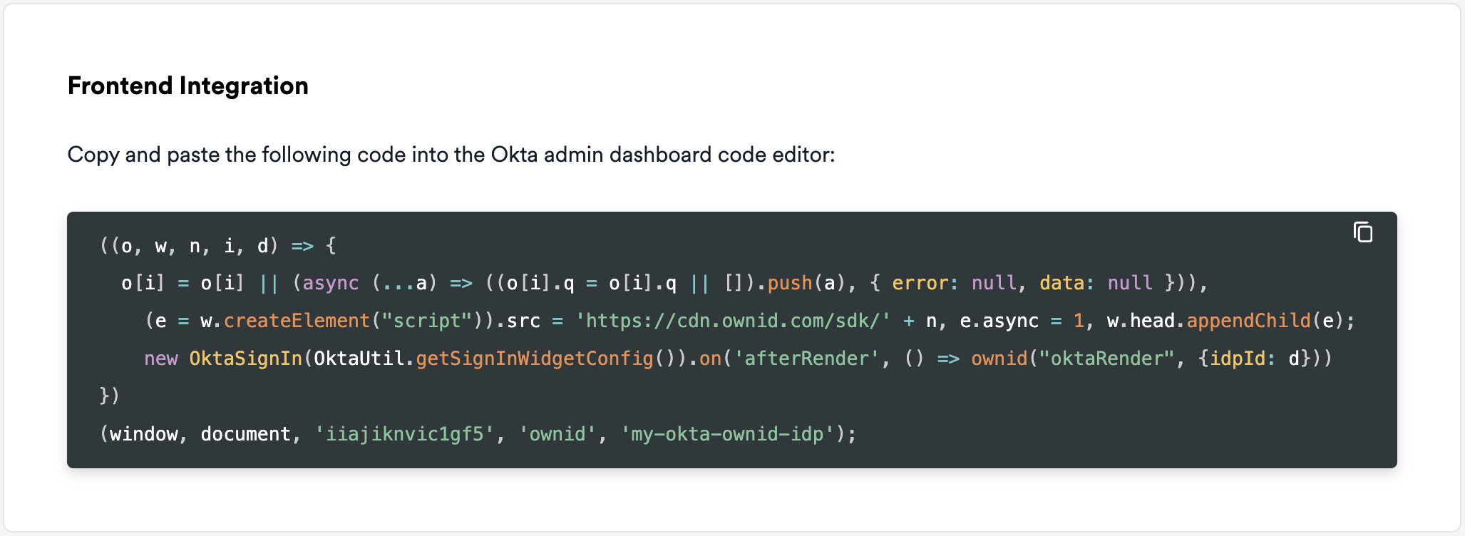Click the 'Copy and paste the following code' instruction
This screenshot has width=1465, height=536.
(x=451, y=155)
